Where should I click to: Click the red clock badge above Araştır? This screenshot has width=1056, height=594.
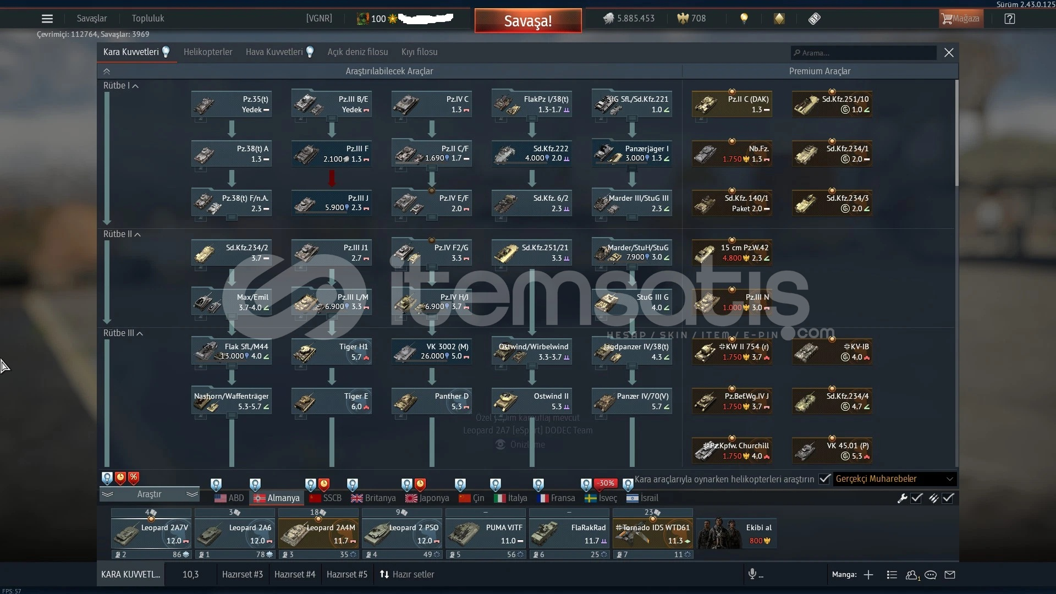tap(120, 478)
